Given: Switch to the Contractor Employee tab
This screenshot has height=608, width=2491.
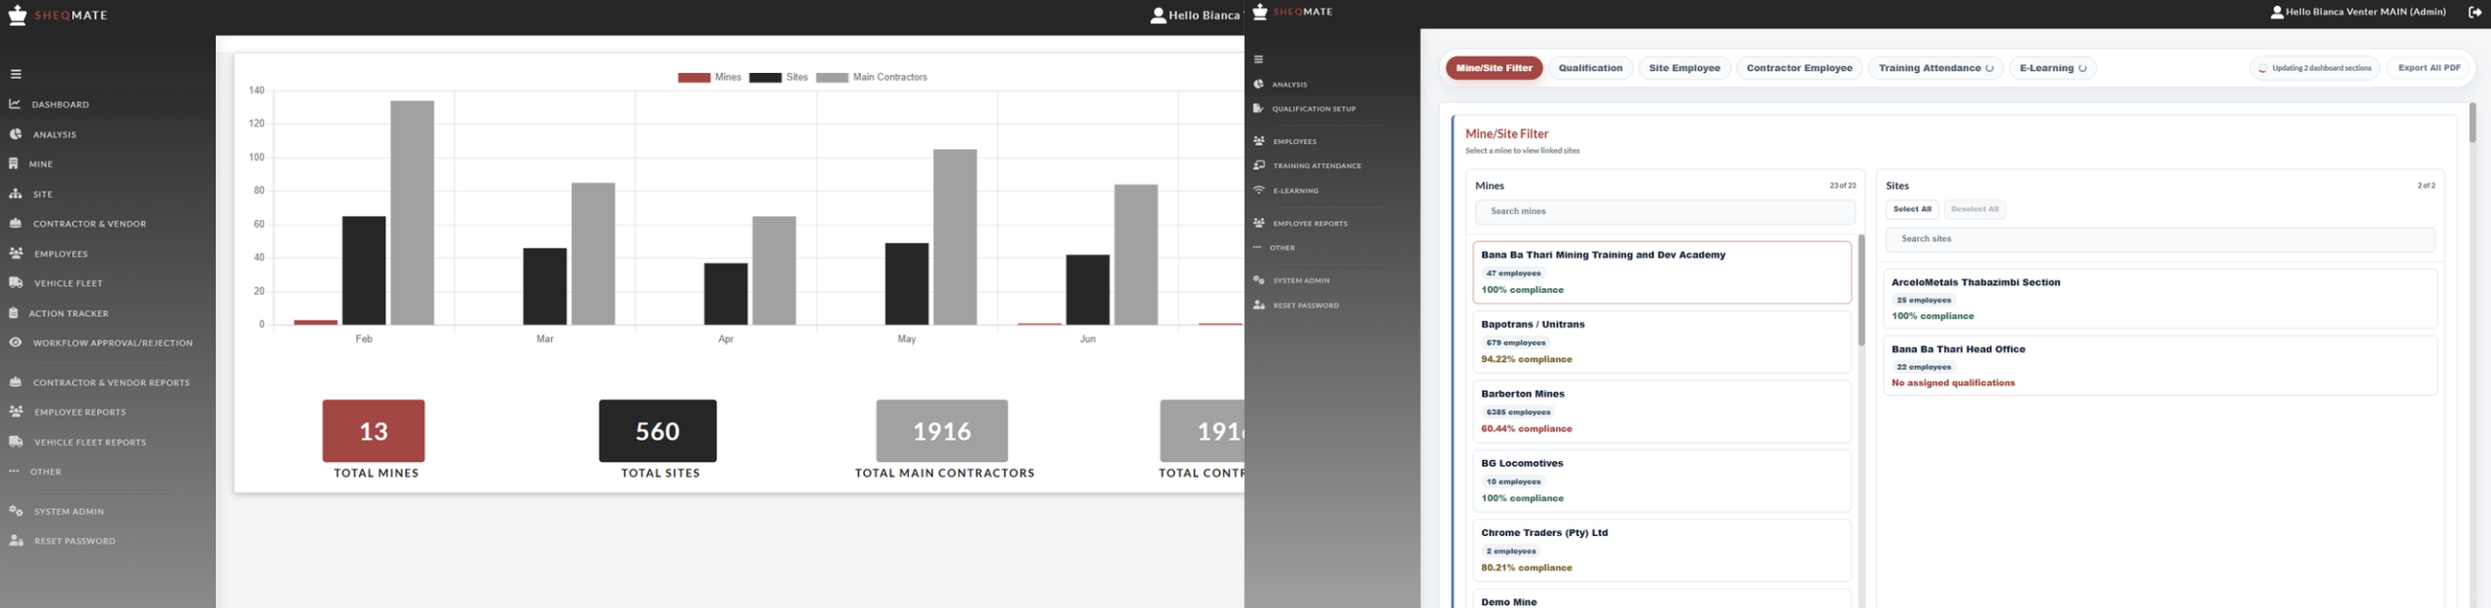Looking at the screenshot, I should pyautogui.click(x=1799, y=68).
